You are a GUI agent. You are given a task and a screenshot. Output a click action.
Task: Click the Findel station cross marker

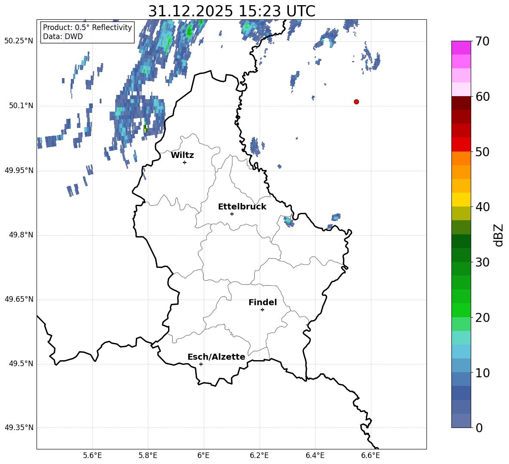click(x=262, y=310)
